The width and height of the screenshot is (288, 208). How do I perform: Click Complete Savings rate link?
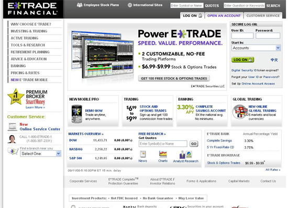tap(219, 140)
